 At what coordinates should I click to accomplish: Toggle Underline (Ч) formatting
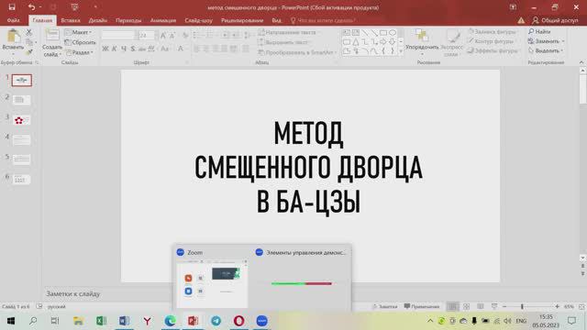click(x=124, y=49)
